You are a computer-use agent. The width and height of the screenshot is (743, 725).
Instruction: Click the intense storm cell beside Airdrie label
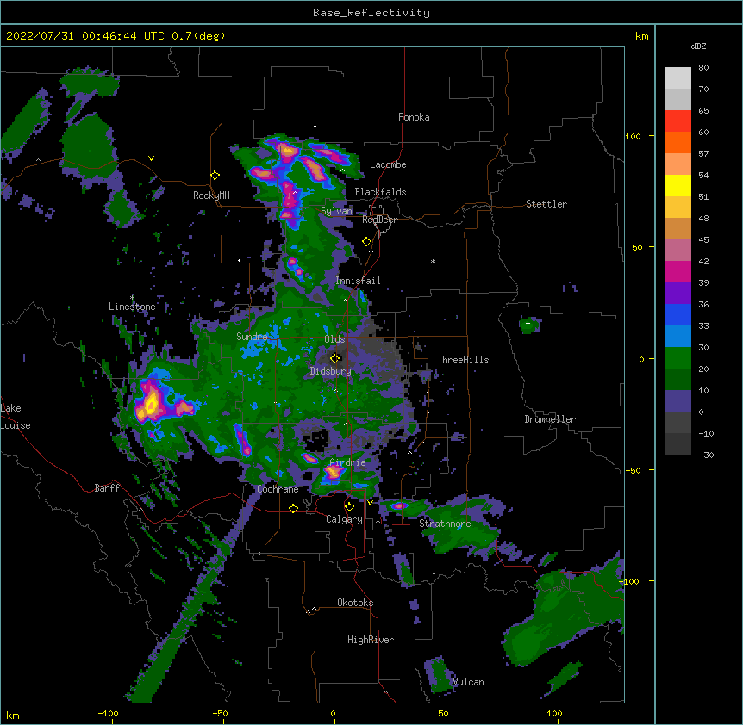pyautogui.click(x=333, y=472)
